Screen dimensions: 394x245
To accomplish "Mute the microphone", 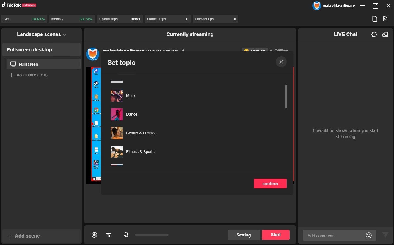I will [x=126, y=235].
